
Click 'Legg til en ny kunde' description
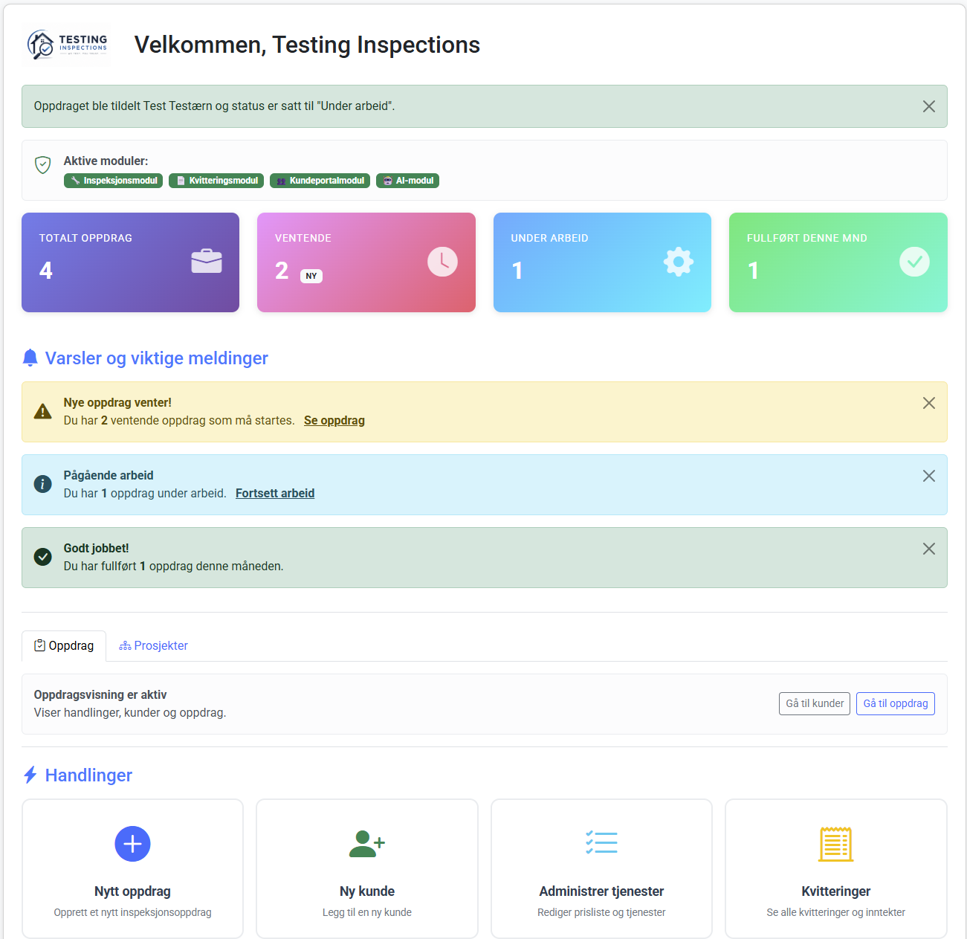pyautogui.click(x=367, y=912)
